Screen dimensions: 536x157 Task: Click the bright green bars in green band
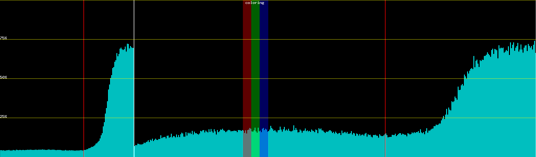pos(255,144)
